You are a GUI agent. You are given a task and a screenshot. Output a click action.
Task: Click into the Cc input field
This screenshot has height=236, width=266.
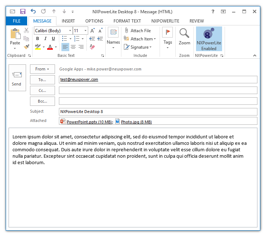click(158, 90)
